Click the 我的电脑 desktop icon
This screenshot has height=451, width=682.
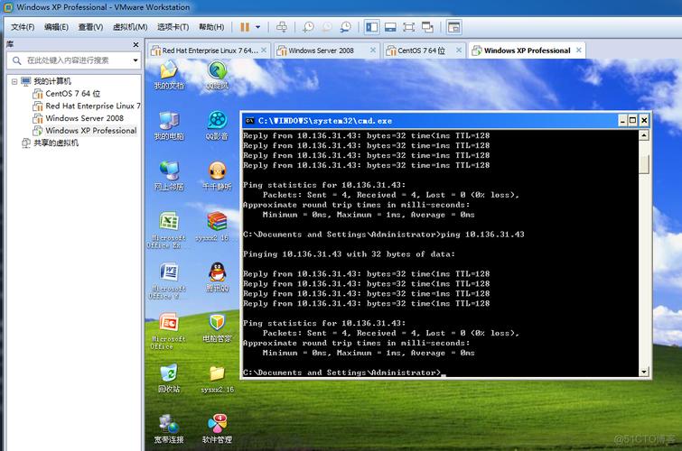pyautogui.click(x=169, y=125)
